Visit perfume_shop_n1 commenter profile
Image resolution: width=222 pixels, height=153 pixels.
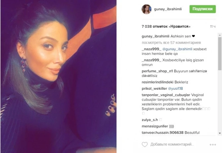157,71
